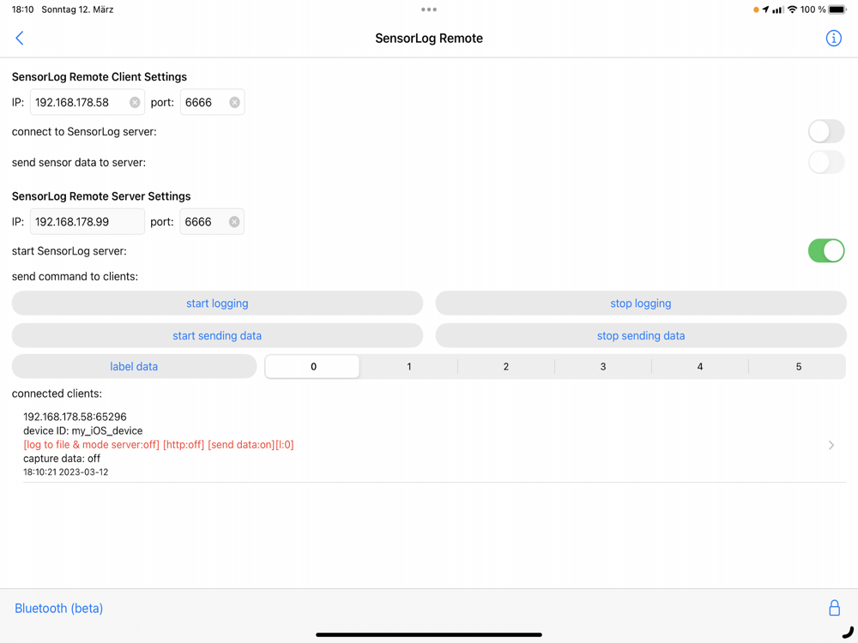Select label segment 0
Image resolution: width=858 pixels, height=643 pixels.
click(312, 366)
